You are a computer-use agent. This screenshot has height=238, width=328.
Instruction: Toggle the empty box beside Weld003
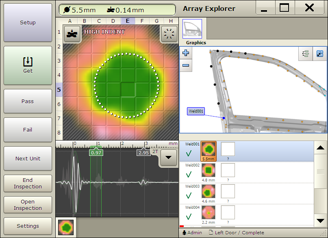(228, 191)
